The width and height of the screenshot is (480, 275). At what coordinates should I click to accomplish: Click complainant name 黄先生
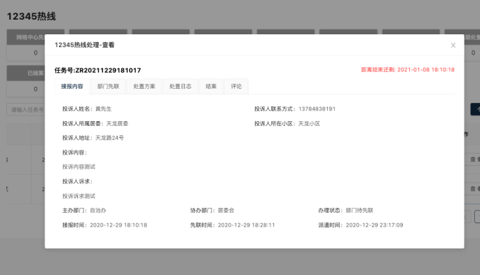[x=104, y=108]
